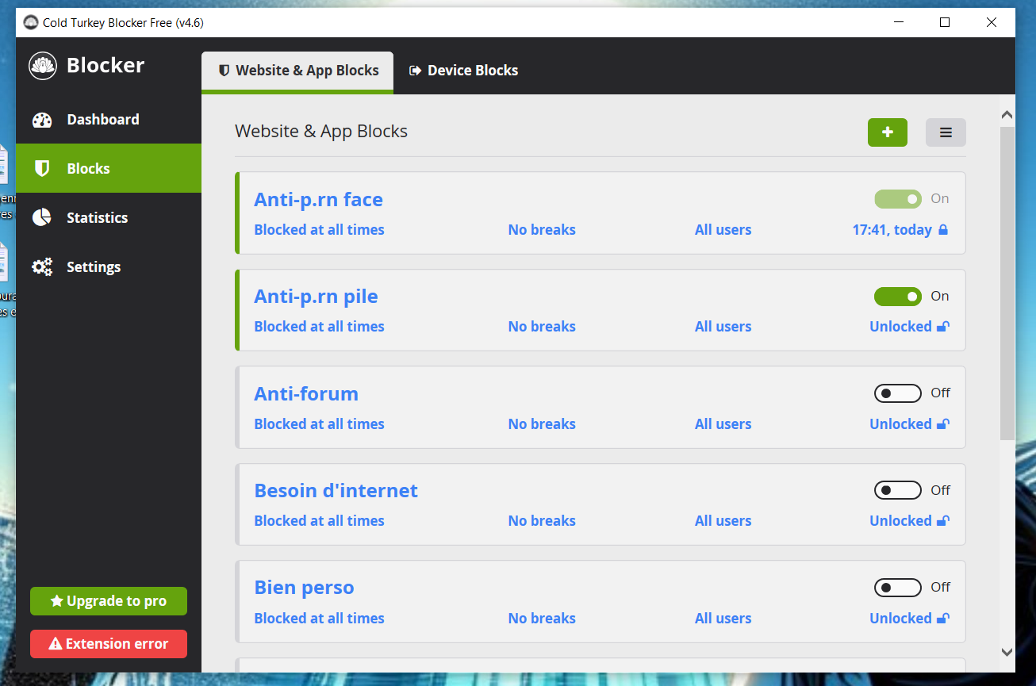Change 'All users' for Bien perso
1036x686 pixels.
click(x=723, y=619)
